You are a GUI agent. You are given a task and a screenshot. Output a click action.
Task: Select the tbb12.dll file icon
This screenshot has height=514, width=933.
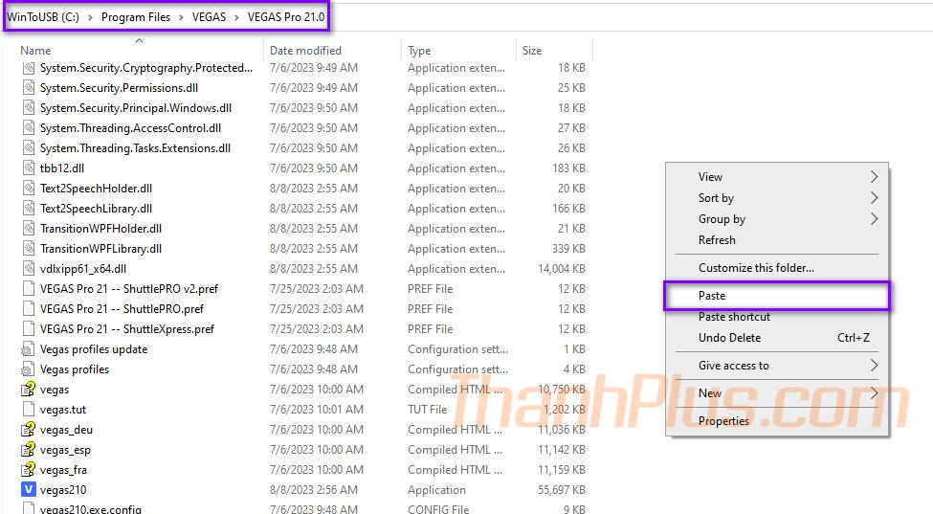28,168
